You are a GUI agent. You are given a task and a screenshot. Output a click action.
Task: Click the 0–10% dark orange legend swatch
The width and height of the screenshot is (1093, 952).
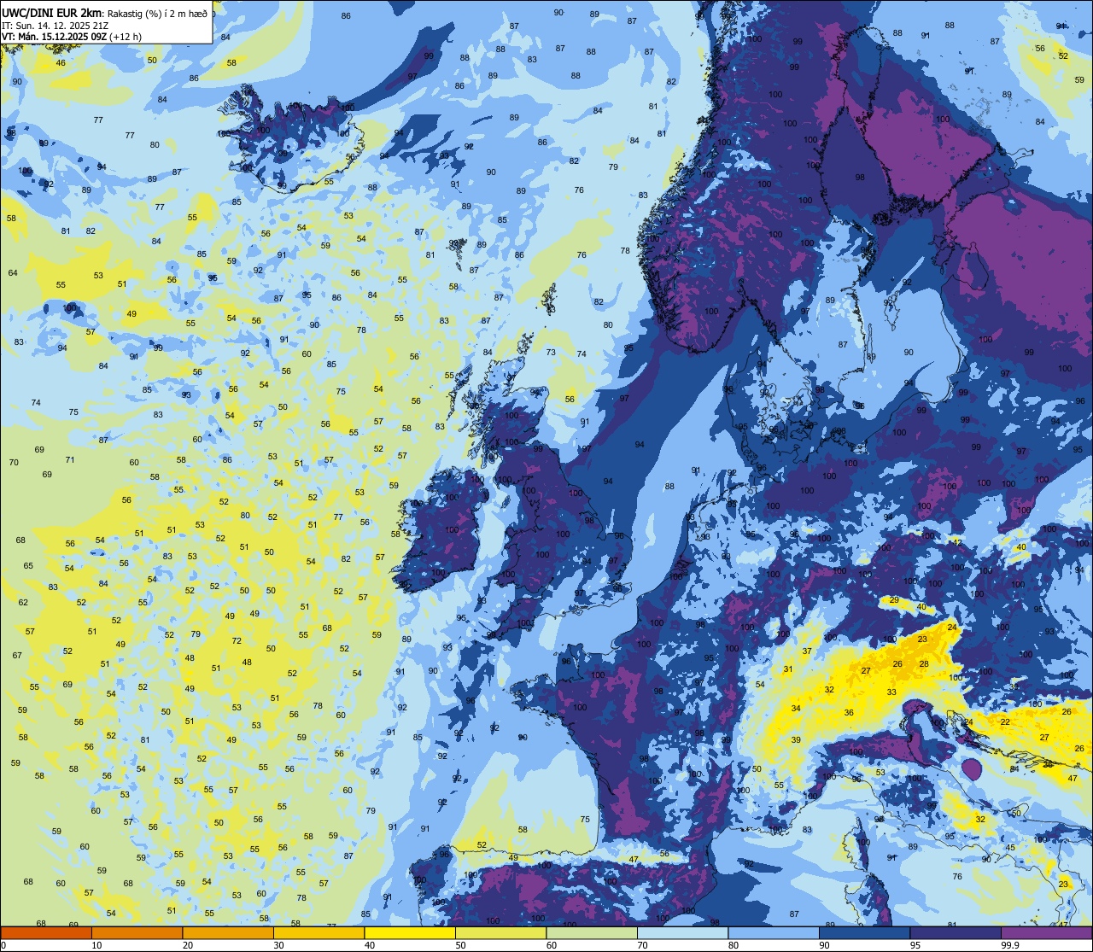pyautogui.click(x=46, y=932)
